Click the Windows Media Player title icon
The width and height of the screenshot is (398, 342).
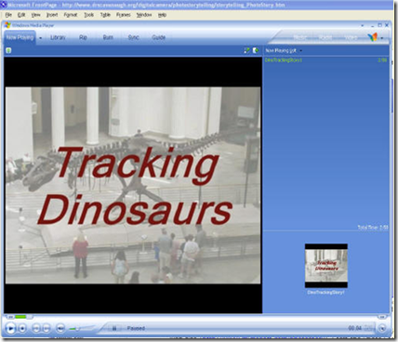tap(7, 25)
